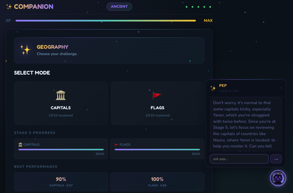Viewport: 293px width, 193px height.
Task: Type in the ask pep input field
Action: click(239, 159)
